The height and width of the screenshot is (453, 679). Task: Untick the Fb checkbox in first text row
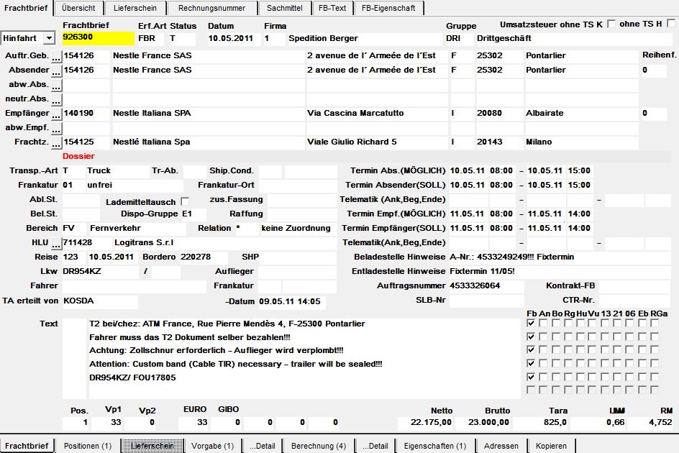531,323
